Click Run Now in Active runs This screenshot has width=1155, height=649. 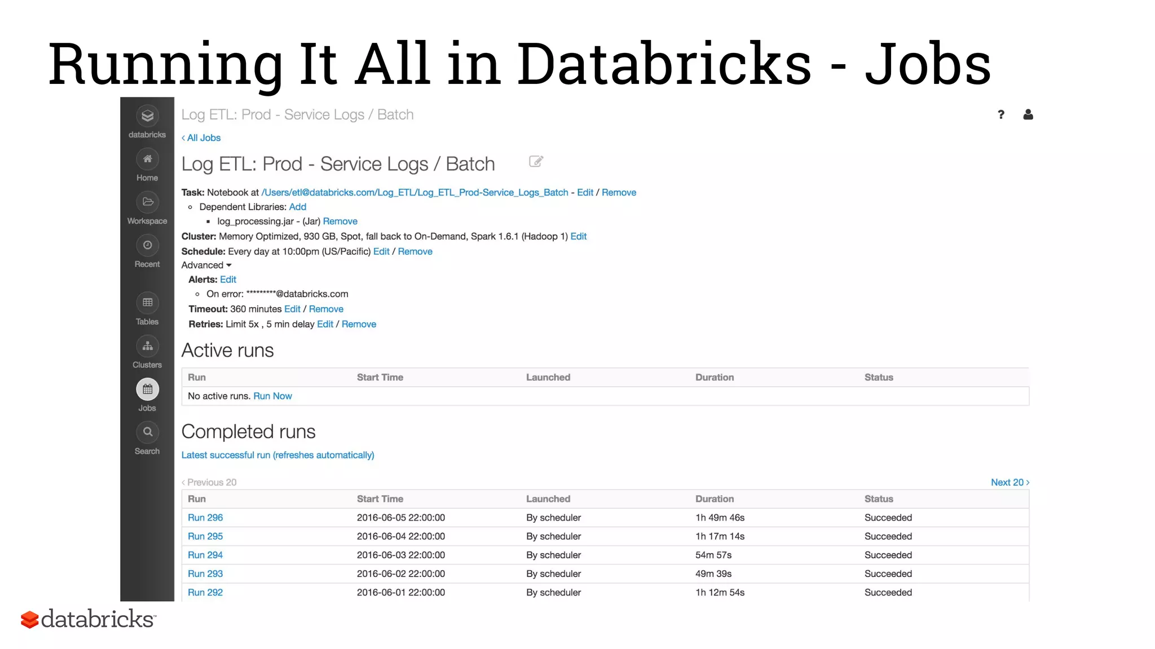click(x=272, y=397)
